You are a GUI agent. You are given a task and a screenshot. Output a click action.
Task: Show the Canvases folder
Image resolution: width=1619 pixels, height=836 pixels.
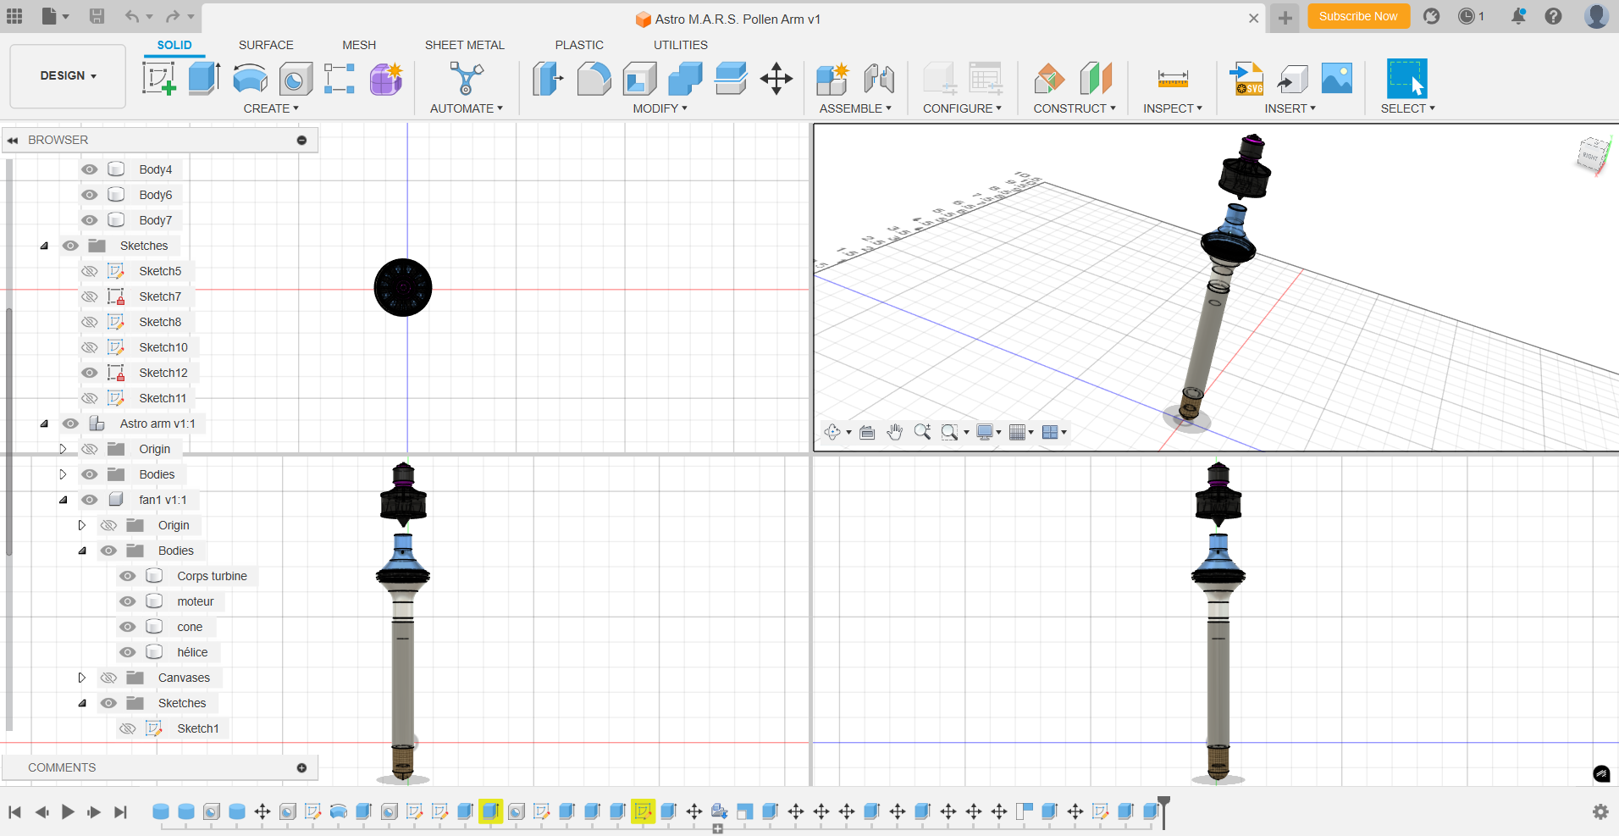pos(108,678)
